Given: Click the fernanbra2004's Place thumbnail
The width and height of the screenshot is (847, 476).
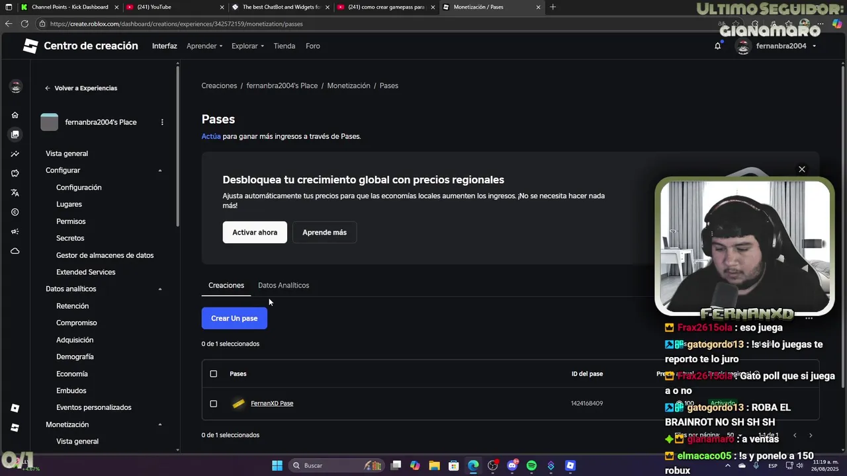Looking at the screenshot, I should coord(50,122).
